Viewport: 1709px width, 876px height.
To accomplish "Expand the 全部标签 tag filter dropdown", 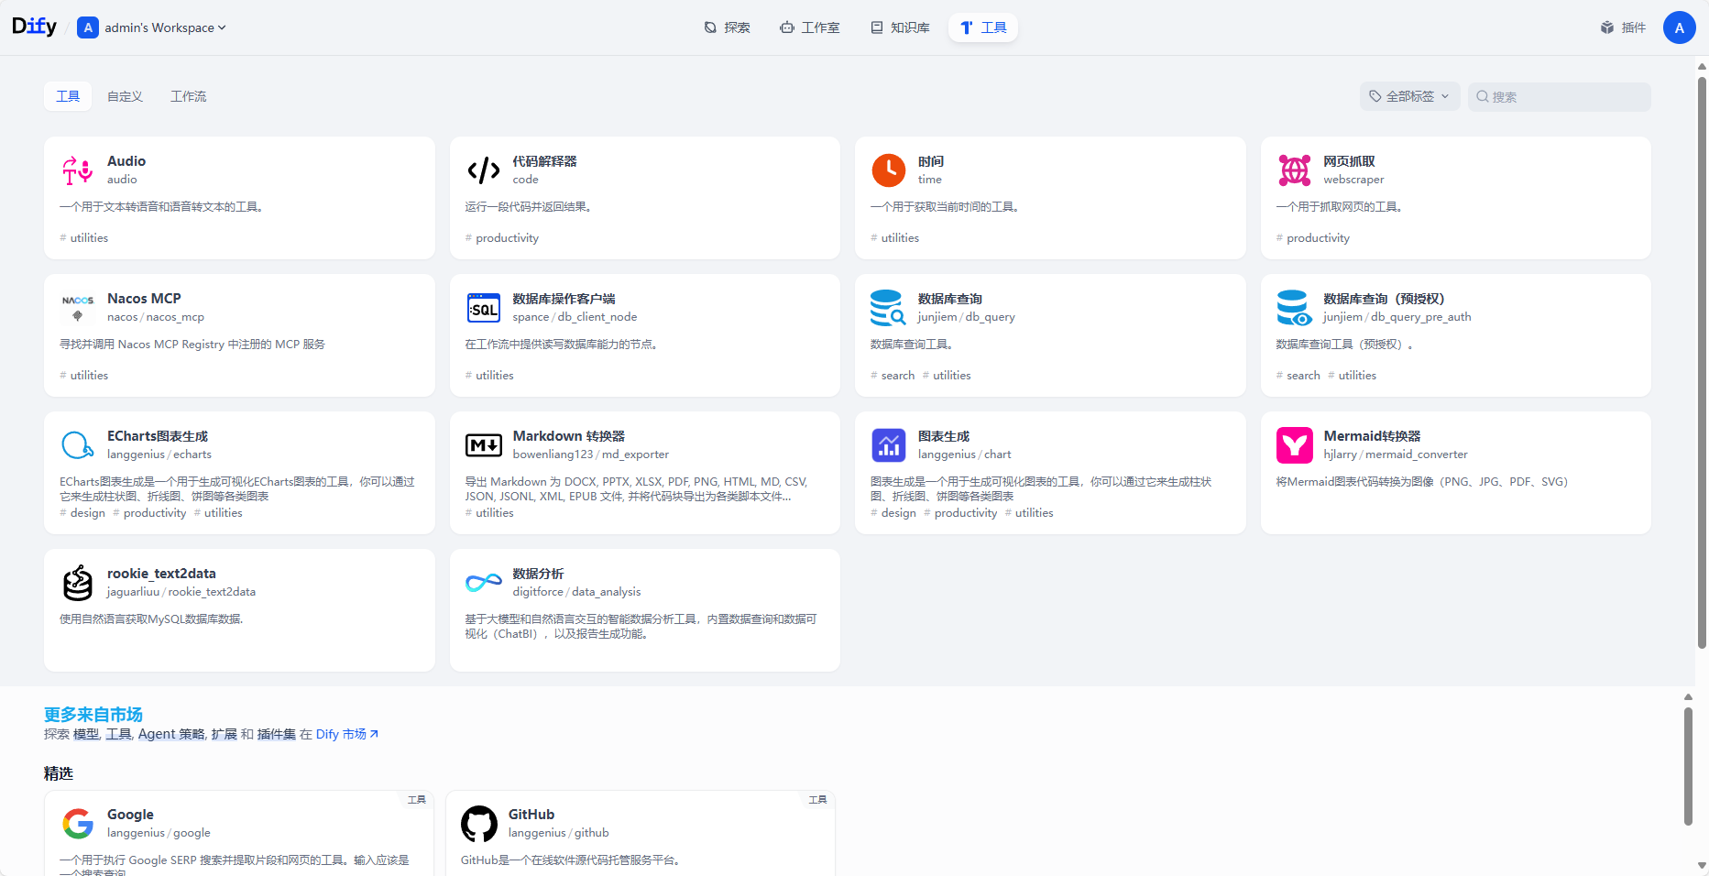I will click(1409, 96).
